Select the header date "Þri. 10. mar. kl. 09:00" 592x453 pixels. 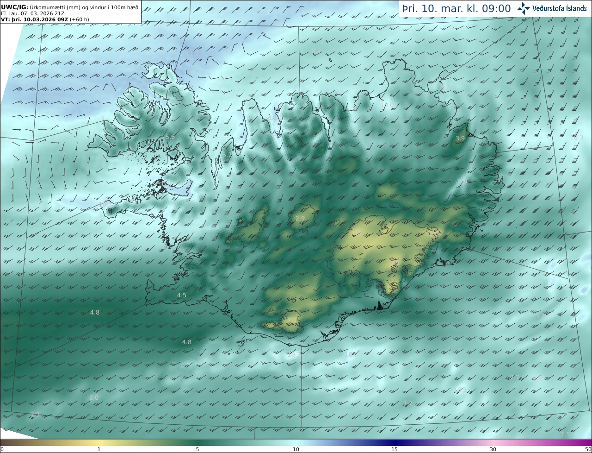click(456, 9)
